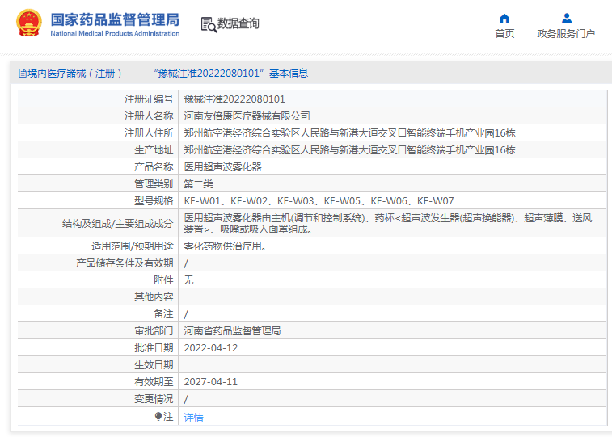Go to 首页 text link
This screenshot has width=612, height=437.
click(504, 34)
